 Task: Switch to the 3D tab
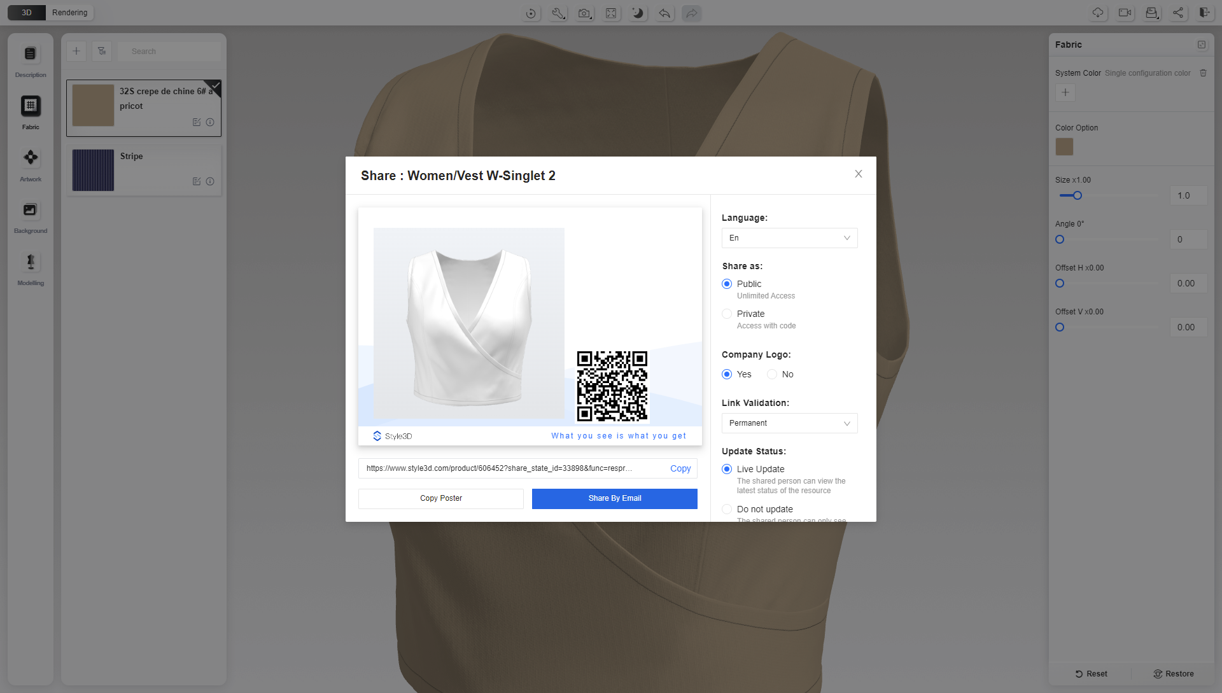coord(27,13)
